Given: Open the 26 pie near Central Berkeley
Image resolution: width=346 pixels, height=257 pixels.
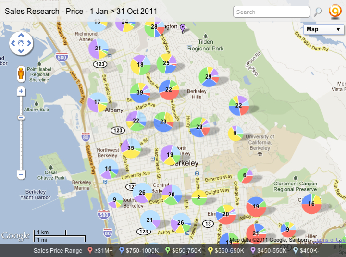Looking at the screenshot, I should tap(142, 193).
